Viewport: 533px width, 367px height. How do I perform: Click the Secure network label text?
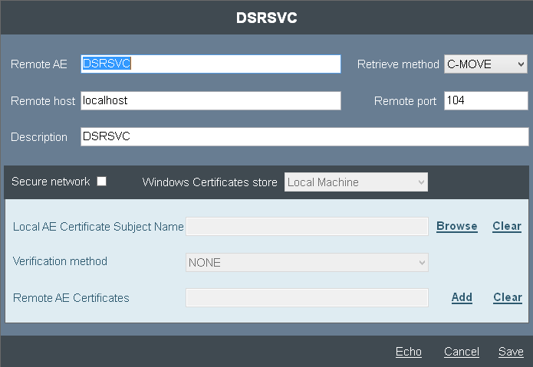pyautogui.click(x=51, y=182)
